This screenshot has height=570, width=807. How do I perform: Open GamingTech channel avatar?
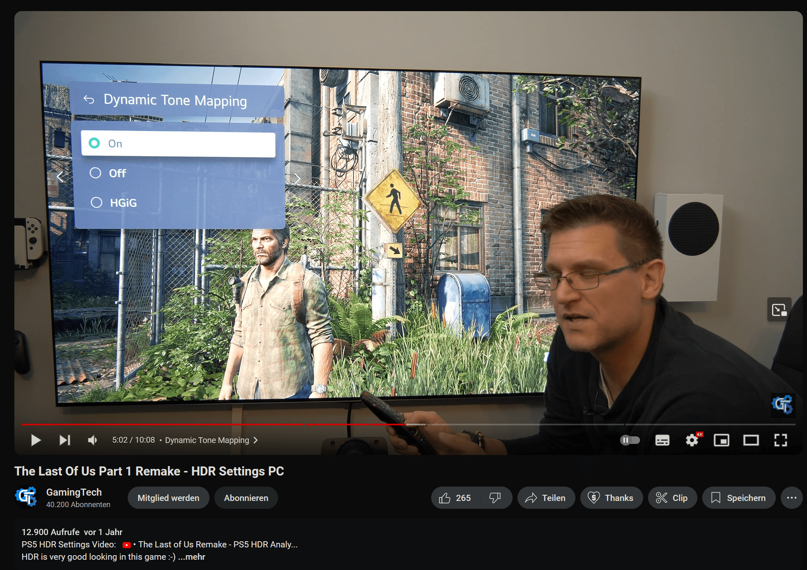pos(26,497)
